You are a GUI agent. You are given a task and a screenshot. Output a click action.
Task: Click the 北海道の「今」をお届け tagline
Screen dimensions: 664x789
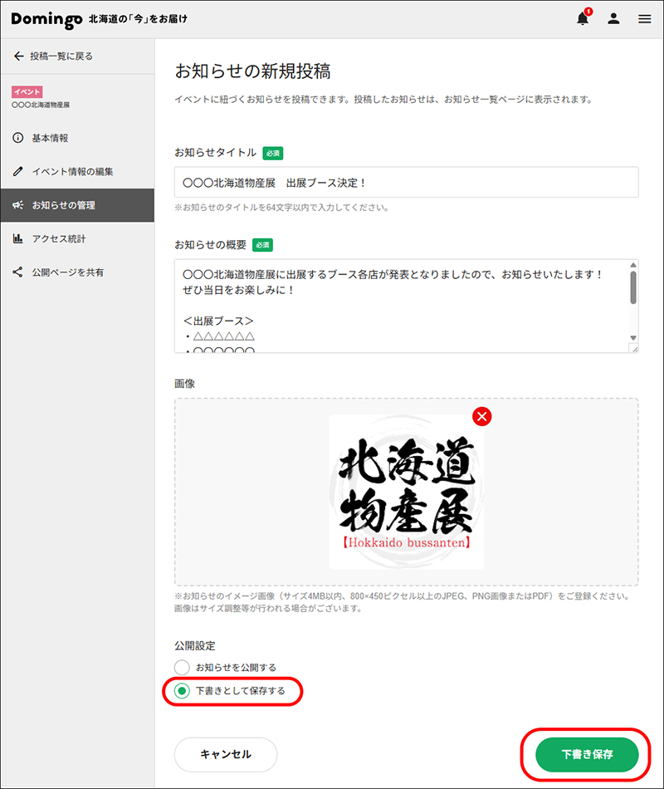[138, 19]
